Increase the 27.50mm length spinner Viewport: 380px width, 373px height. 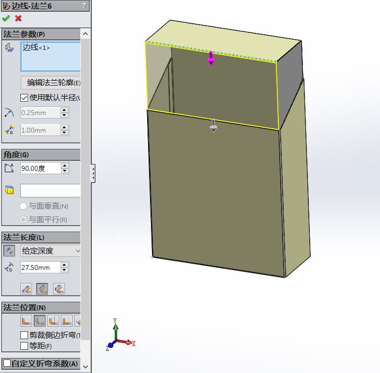[64, 265]
